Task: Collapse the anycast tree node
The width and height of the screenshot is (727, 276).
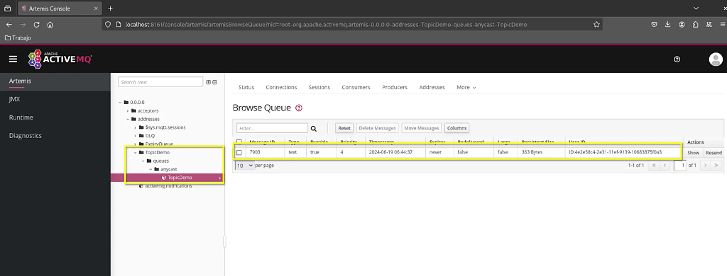Action: point(151,169)
